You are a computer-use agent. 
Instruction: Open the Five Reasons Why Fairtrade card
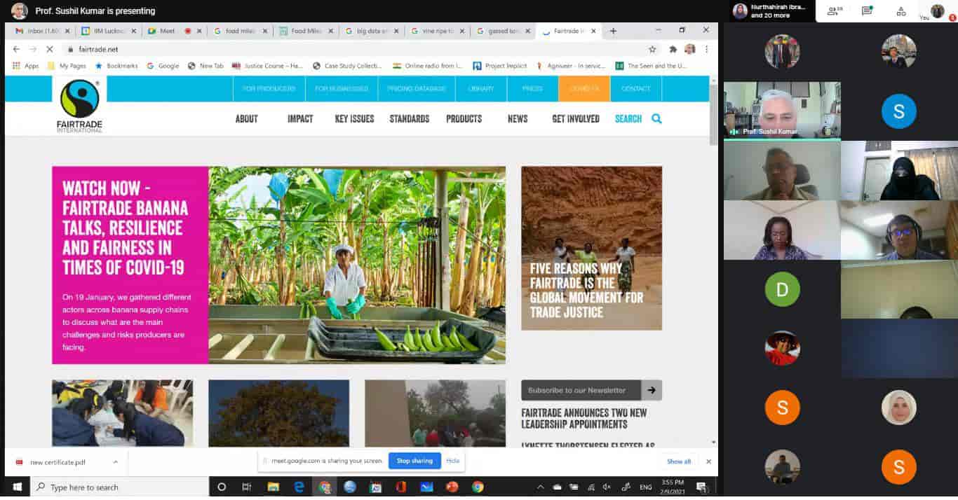click(591, 248)
